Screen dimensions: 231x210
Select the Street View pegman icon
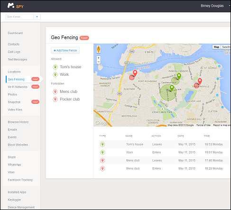click(x=99, y=49)
